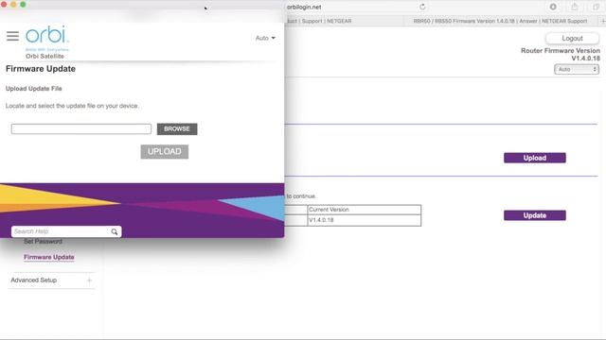Open the Auto language dropdown in the Orbi Satellite window
This screenshot has width=606, height=340.
[x=265, y=38]
